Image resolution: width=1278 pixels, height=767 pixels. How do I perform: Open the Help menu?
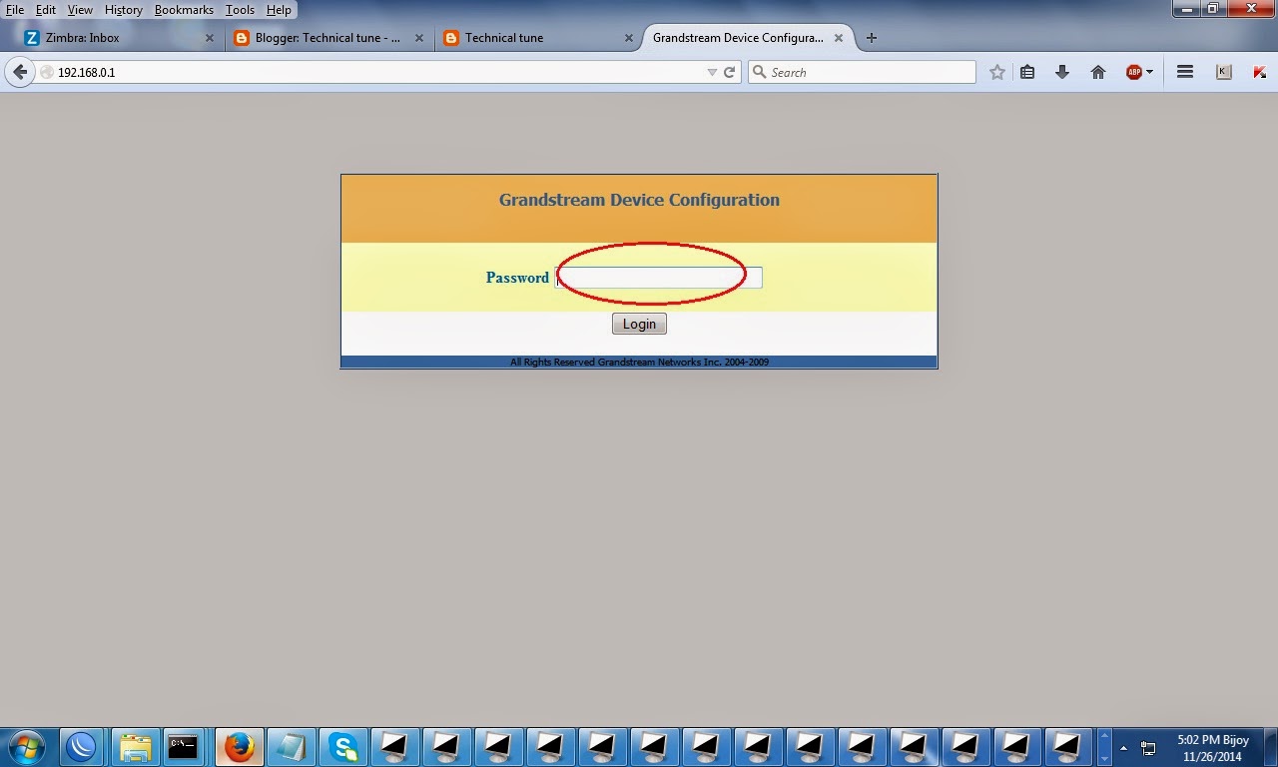tap(279, 10)
